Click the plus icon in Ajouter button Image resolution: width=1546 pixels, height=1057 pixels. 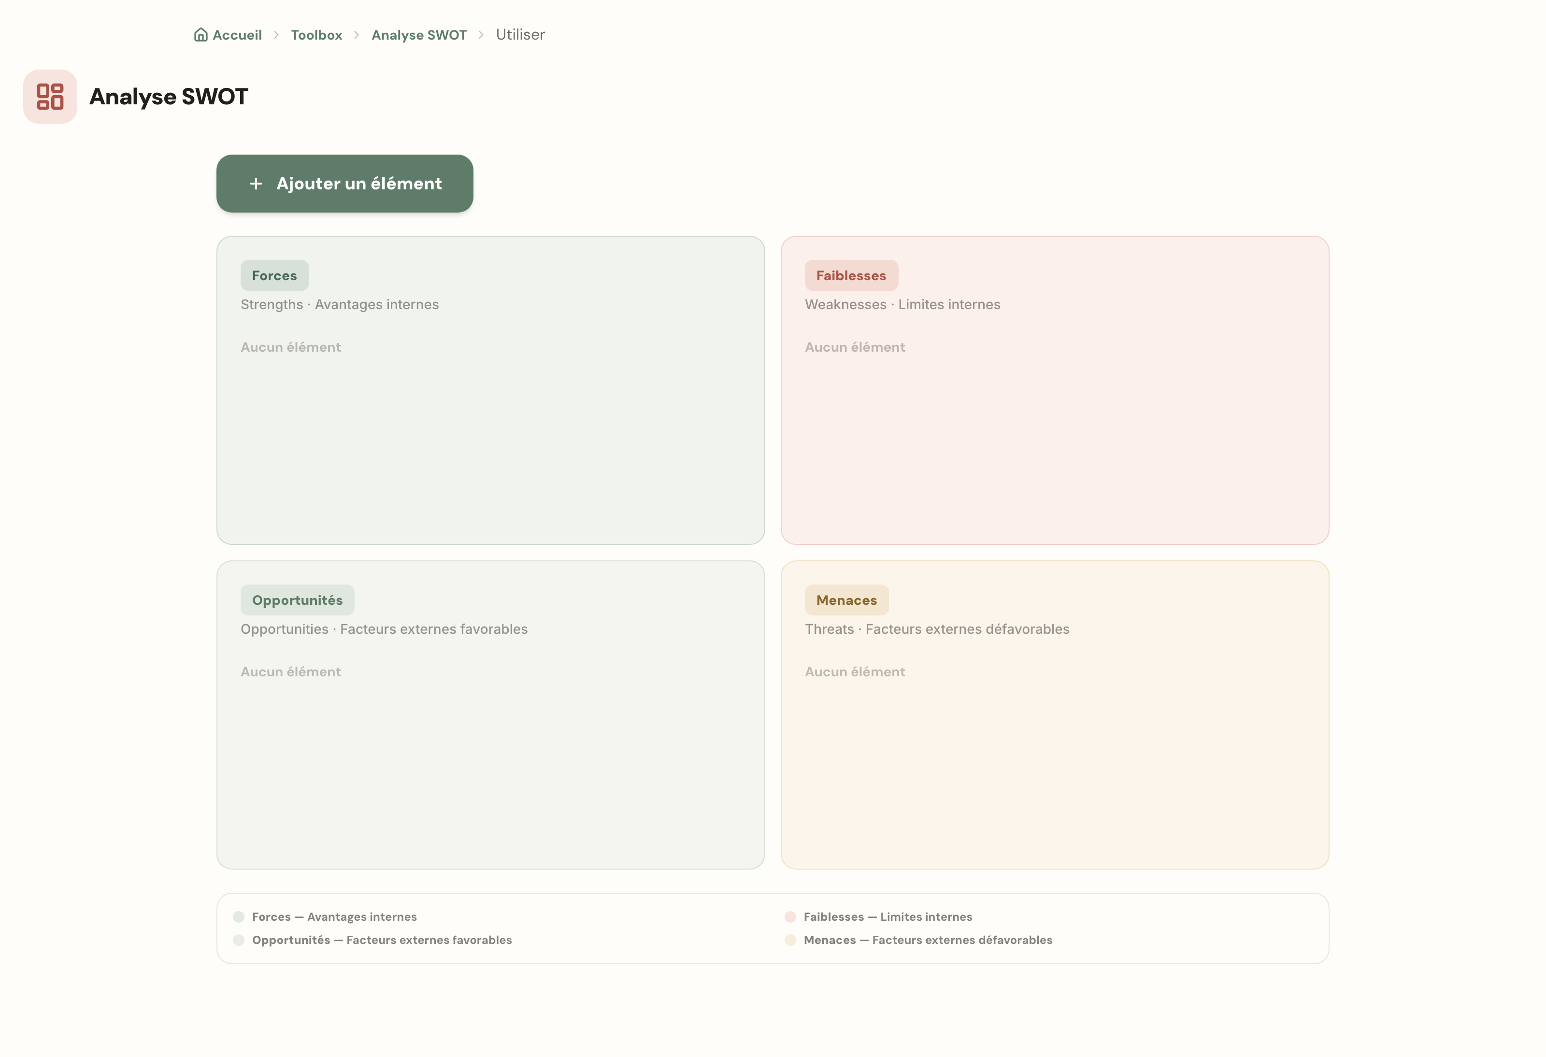(256, 184)
